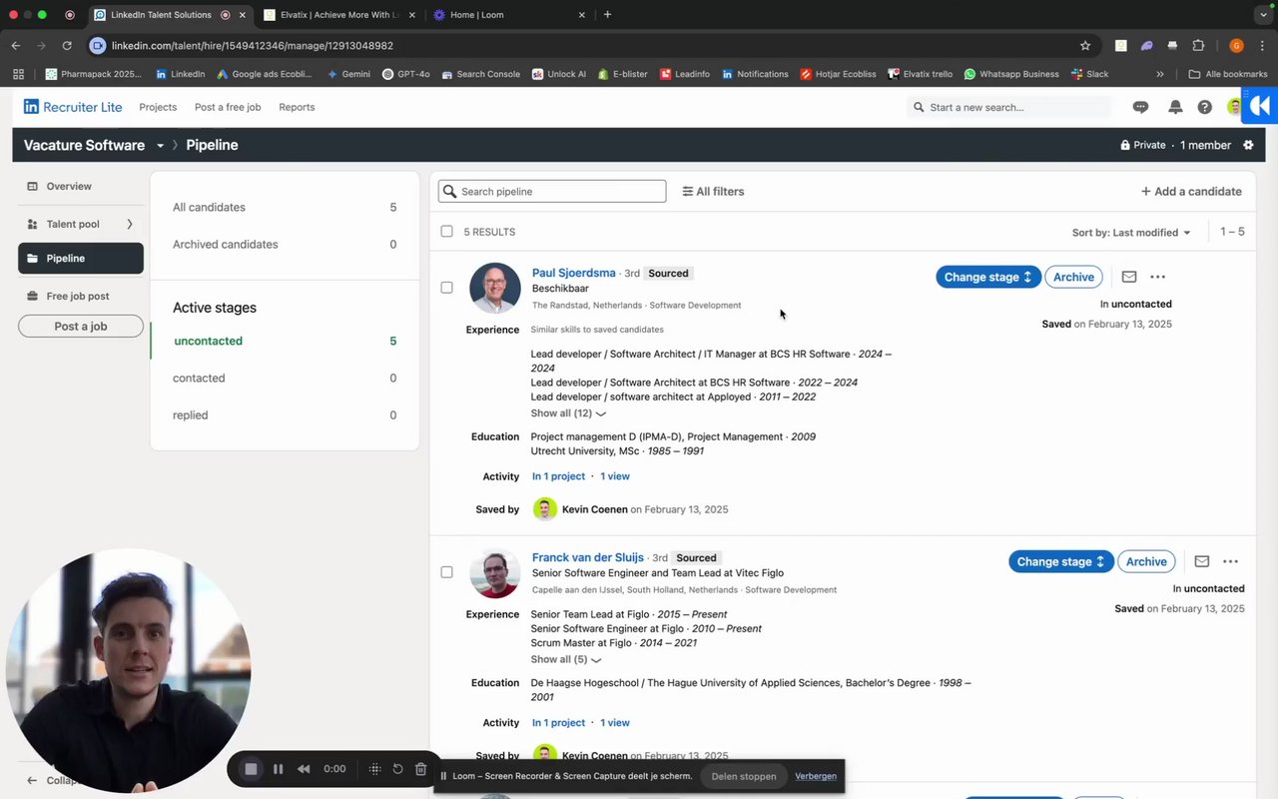The height and width of the screenshot is (799, 1278).
Task: Show more bookmarks via double chevron
Action: (x=1159, y=74)
